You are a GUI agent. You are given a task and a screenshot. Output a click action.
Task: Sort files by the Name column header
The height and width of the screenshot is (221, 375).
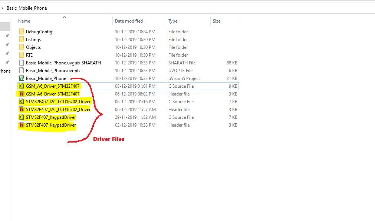point(24,21)
